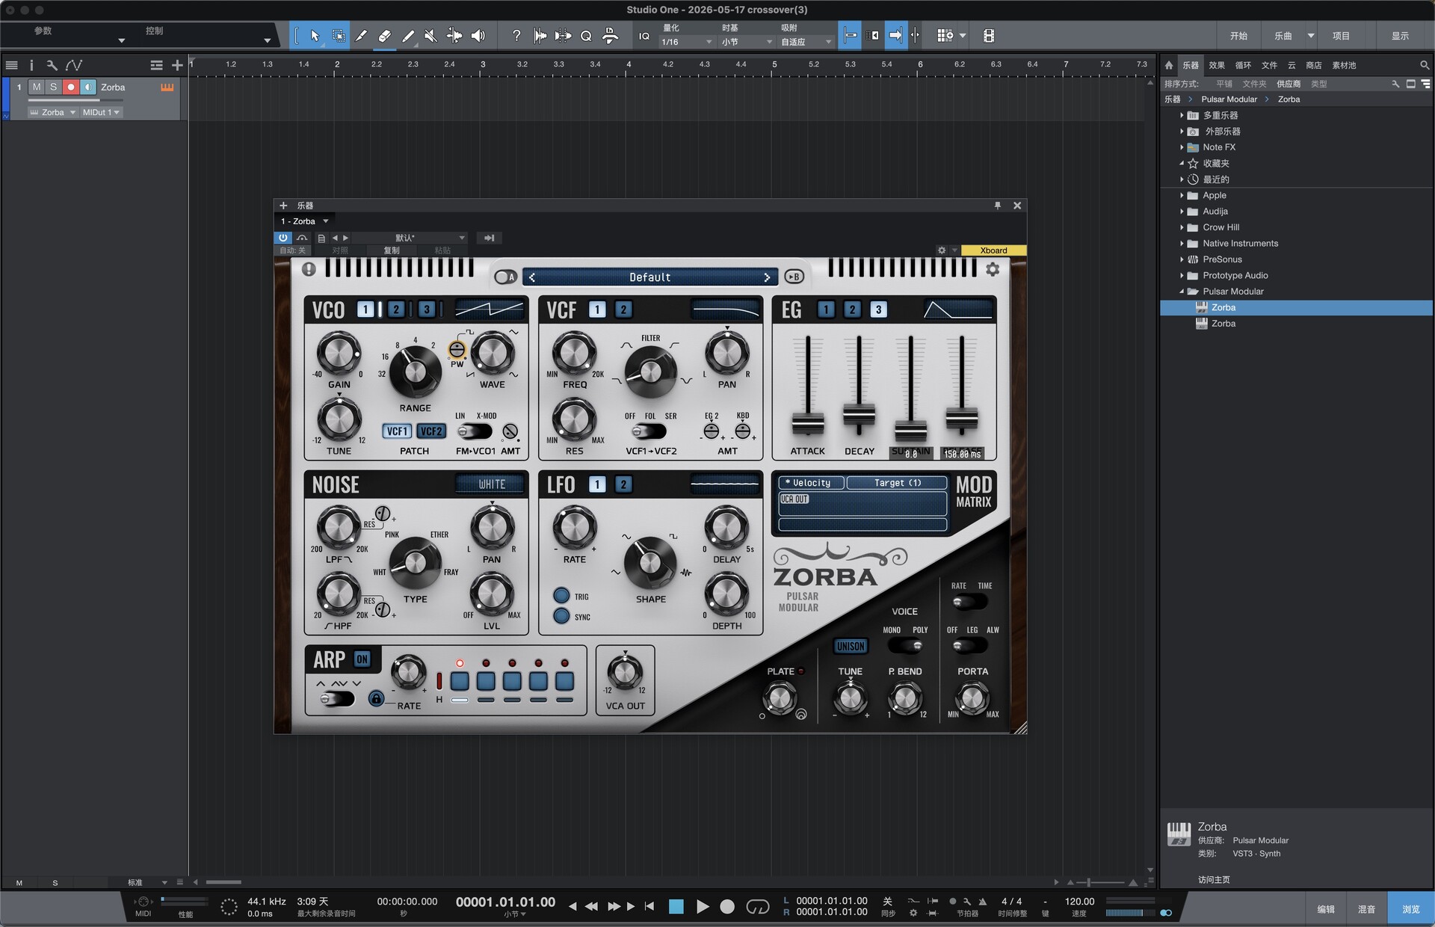Viewport: 1435px width, 927px height.
Task: Click the 显示 button
Action: pyautogui.click(x=1400, y=36)
